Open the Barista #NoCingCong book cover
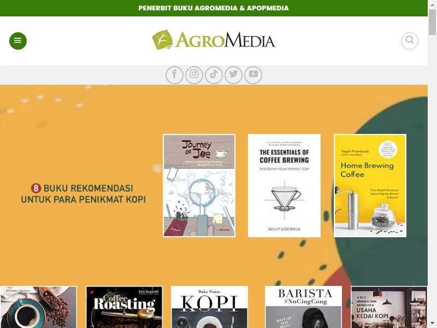Viewport: 437px width, 328px height. (x=303, y=307)
